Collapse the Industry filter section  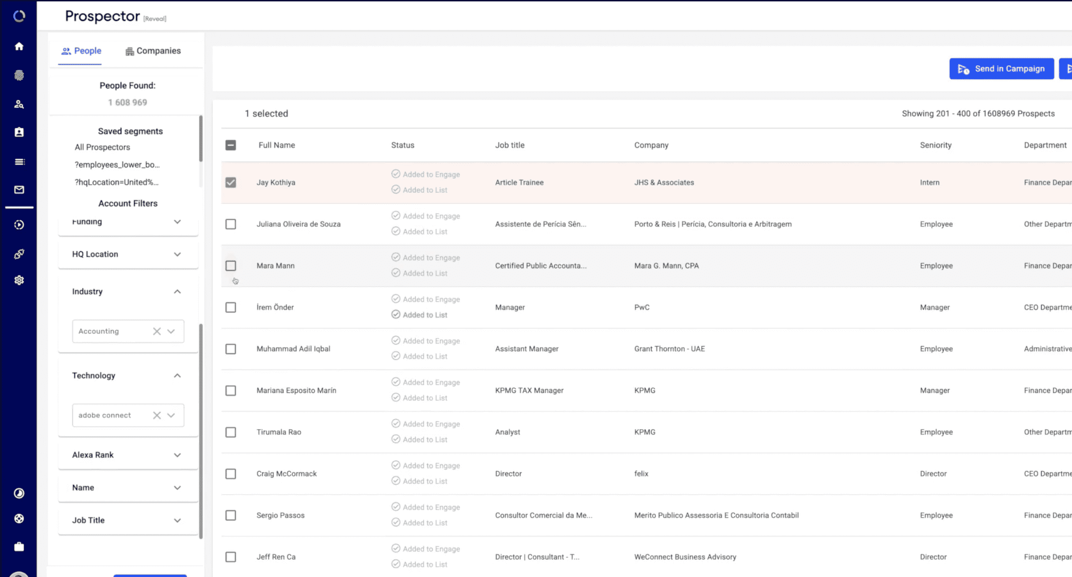pyautogui.click(x=177, y=292)
